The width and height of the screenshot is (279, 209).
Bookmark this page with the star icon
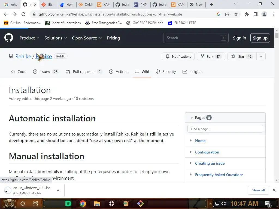tap(236, 14)
